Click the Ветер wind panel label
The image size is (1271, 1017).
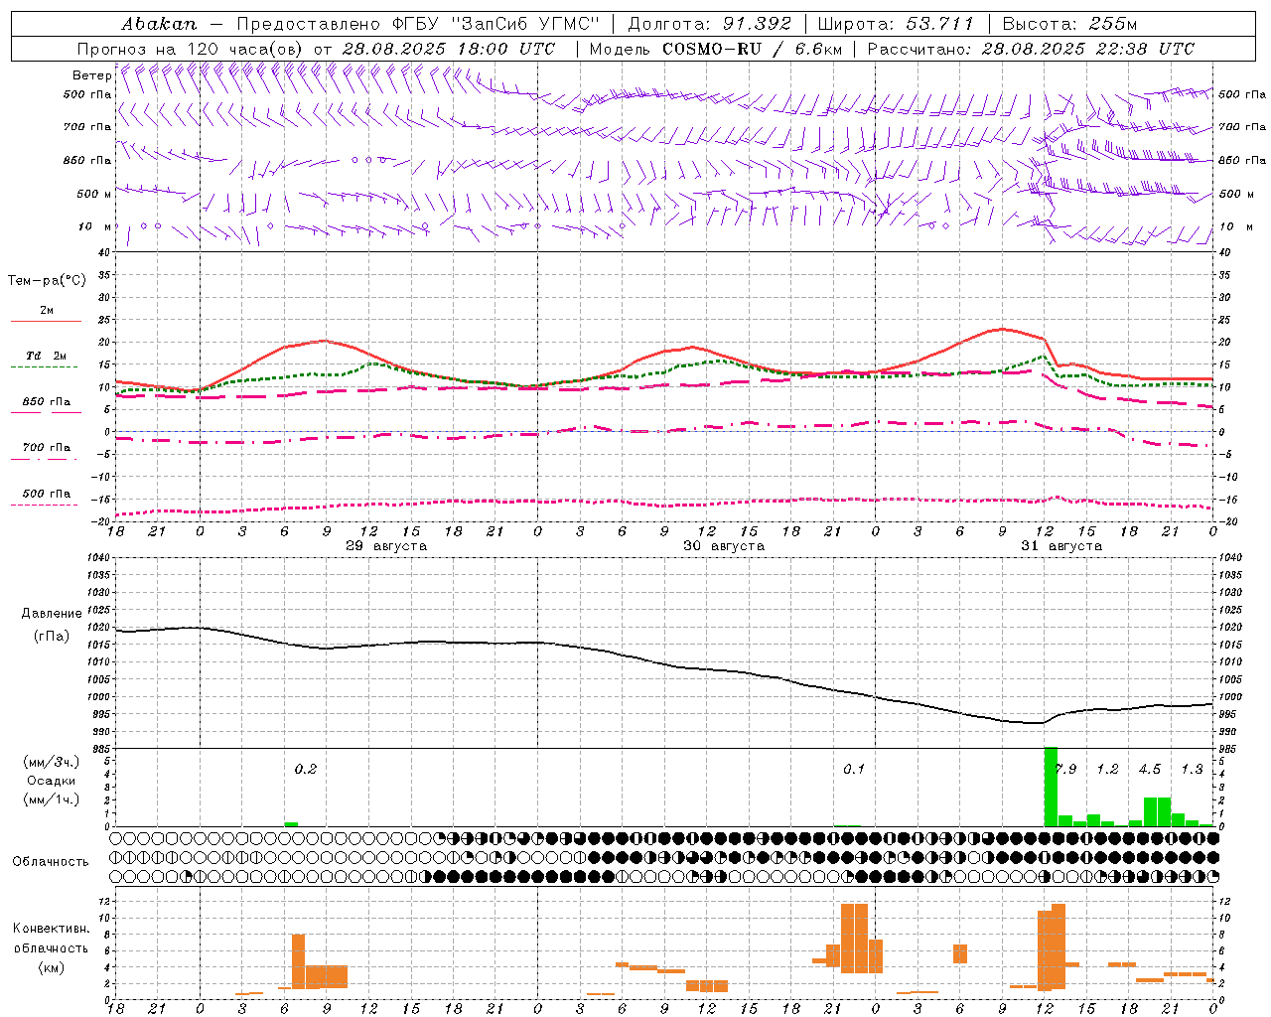click(x=91, y=75)
